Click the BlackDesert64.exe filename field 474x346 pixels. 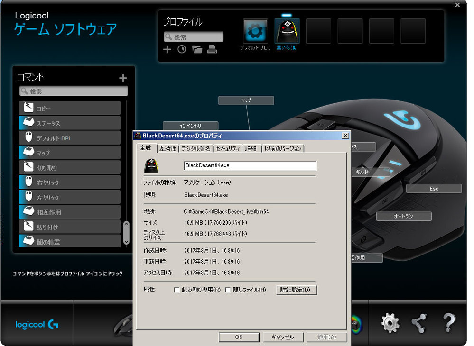tap(250, 165)
